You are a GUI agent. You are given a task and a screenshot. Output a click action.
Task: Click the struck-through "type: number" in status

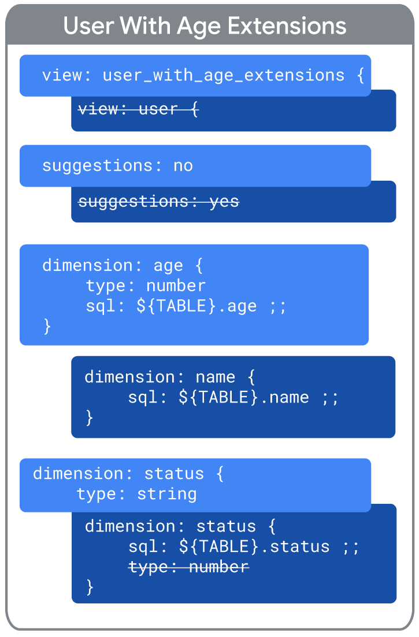188,567
